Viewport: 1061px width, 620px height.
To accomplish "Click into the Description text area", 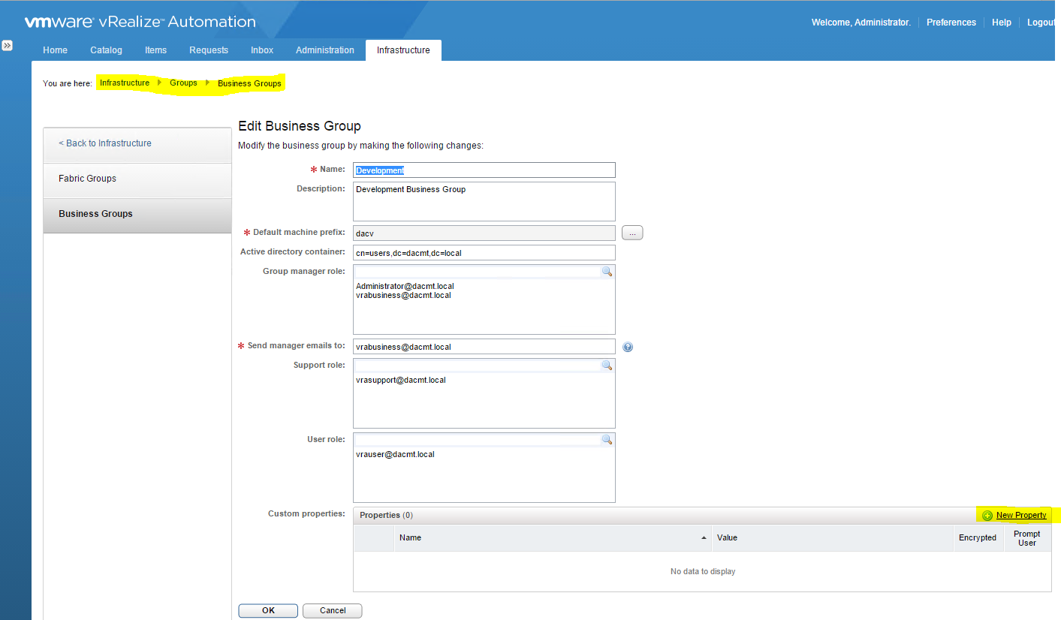I will pyautogui.click(x=484, y=201).
